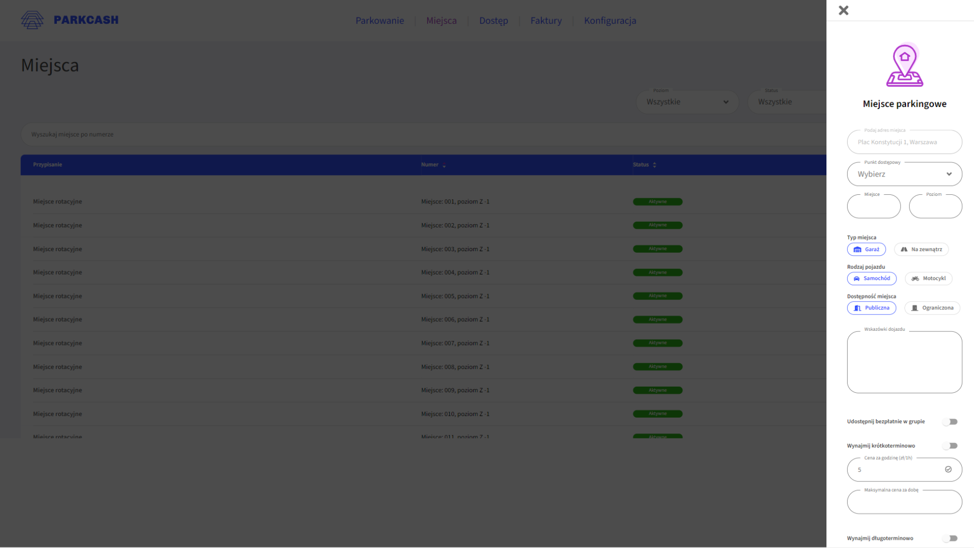Image resolution: width=974 pixels, height=548 pixels.
Task: Open the Status filter dropdown
Action: (x=786, y=102)
